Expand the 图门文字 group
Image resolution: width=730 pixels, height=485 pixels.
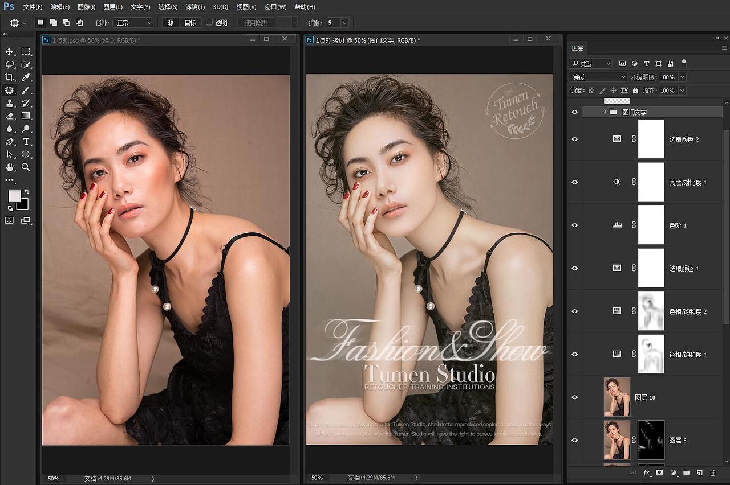[x=605, y=112]
